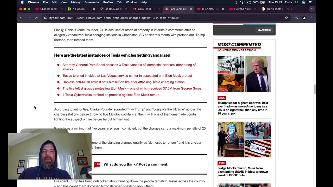
Task: View site information icon in address bar
Action: click(45, 18)
